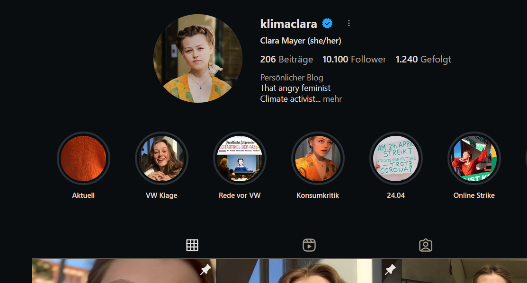
Task: Open the Reels tab icon
Action: click(309, 245)
